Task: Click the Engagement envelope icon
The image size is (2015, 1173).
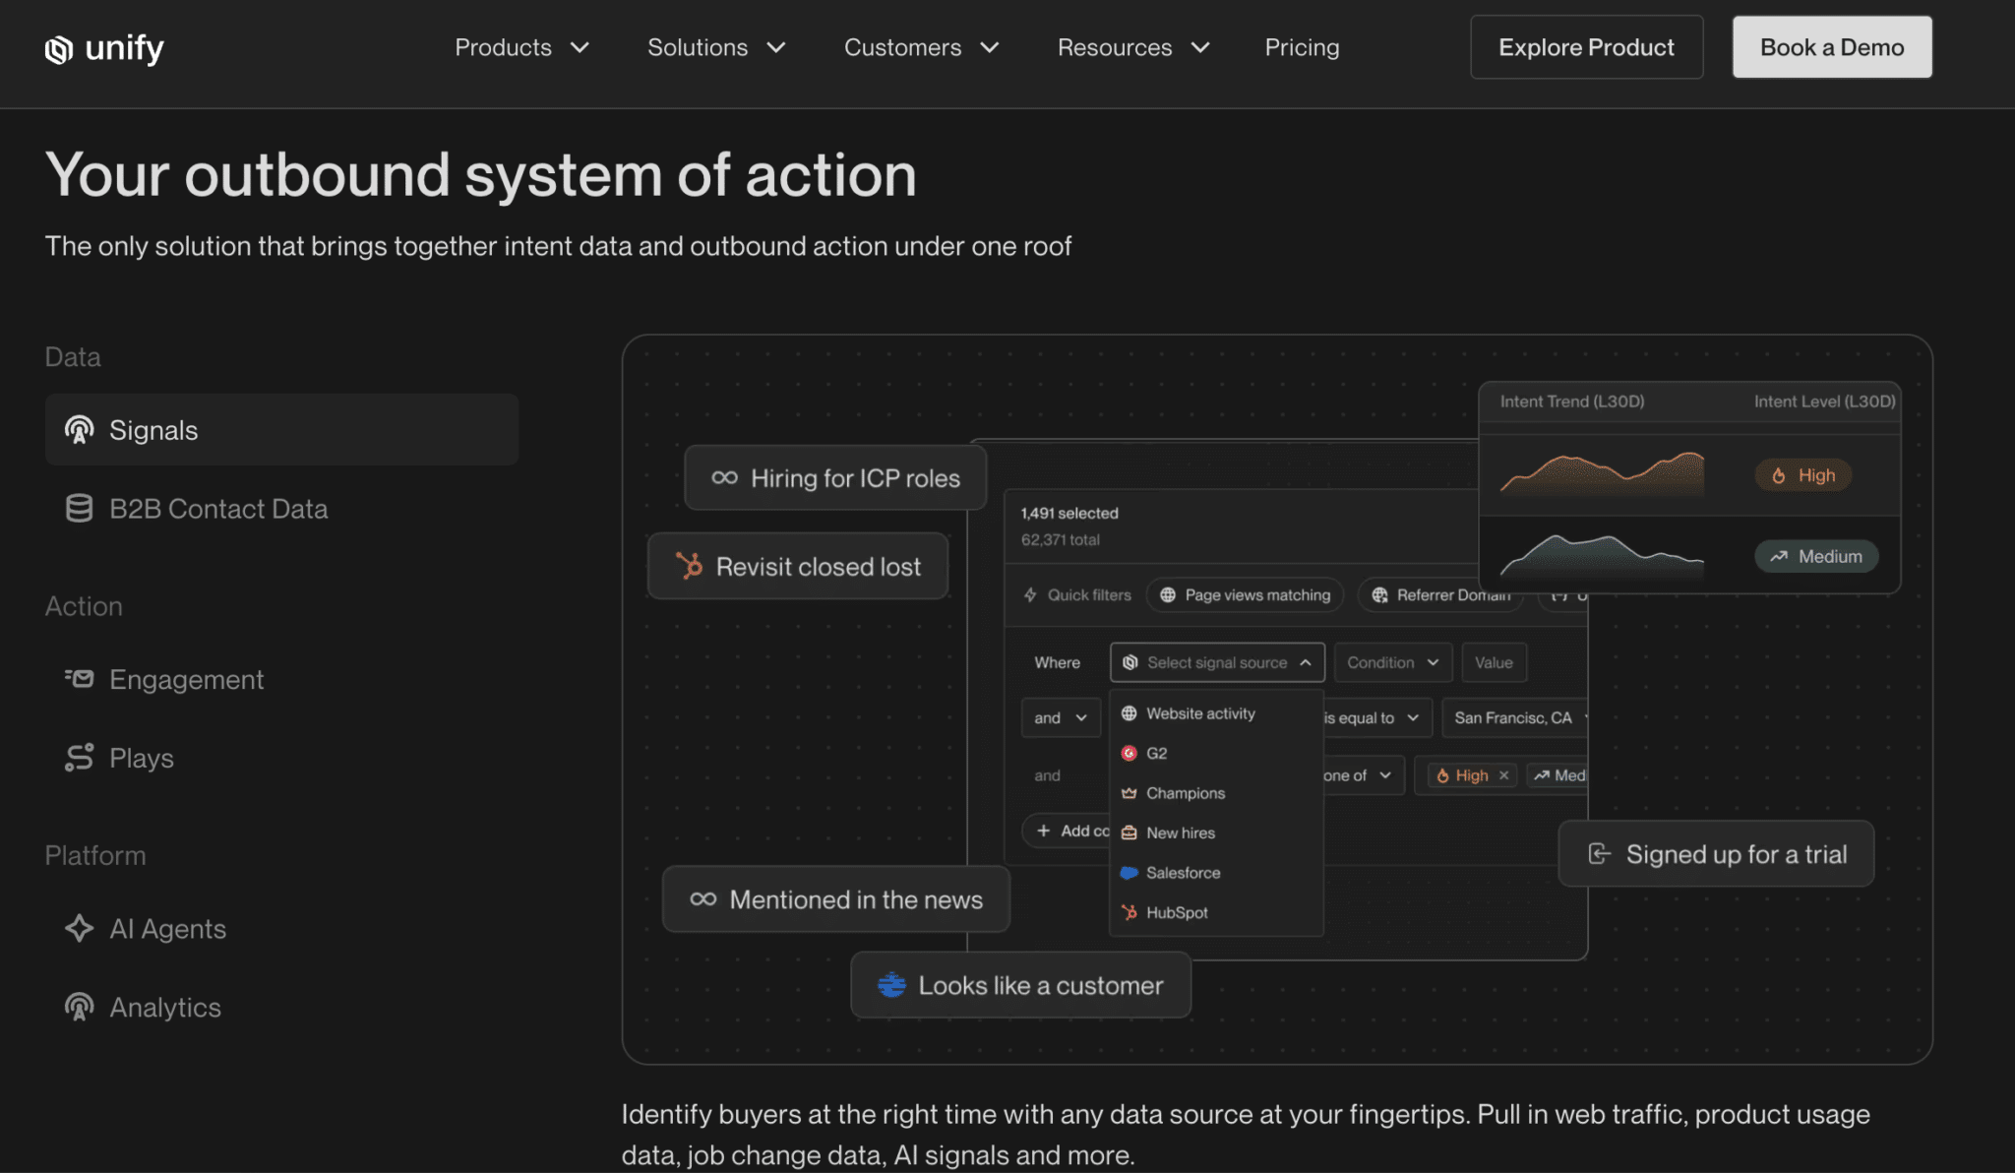Action: pos(80,678)
